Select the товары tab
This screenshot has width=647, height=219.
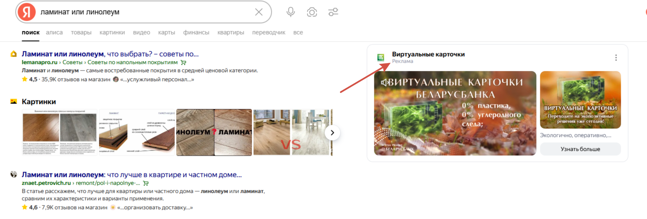coord(81,32)
